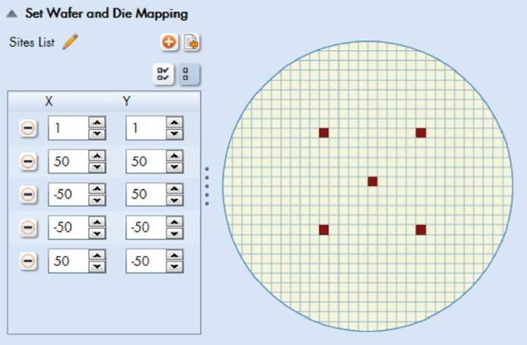
Task: Select the upper-left red die on wafer map
Action: coord(323,133)
